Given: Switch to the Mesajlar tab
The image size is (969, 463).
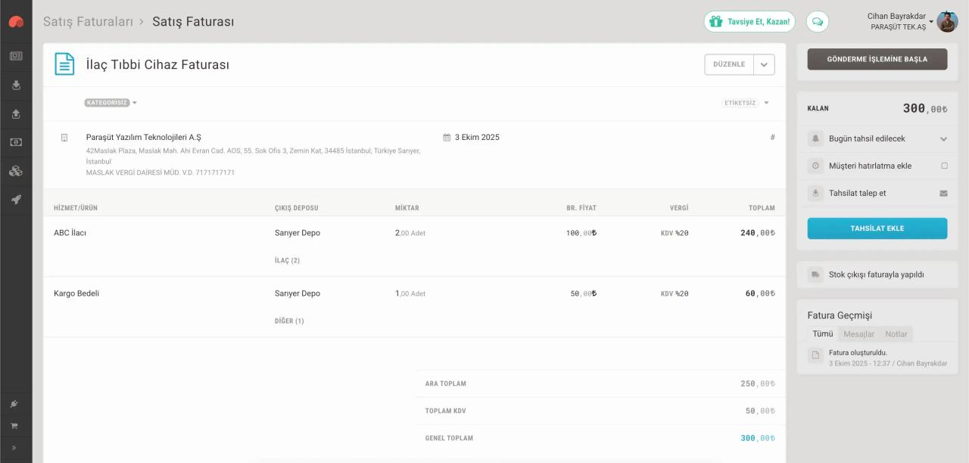Looking at the screenshot, I should [x=858, y=334].
